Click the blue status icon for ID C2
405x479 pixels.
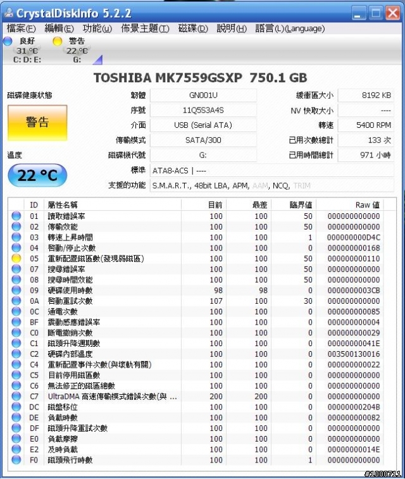click(16, 354)
